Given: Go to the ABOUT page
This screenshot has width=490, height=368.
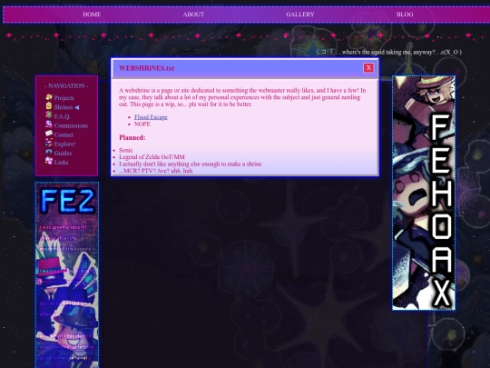Looking at the screenshot, I should click(193, 15).
